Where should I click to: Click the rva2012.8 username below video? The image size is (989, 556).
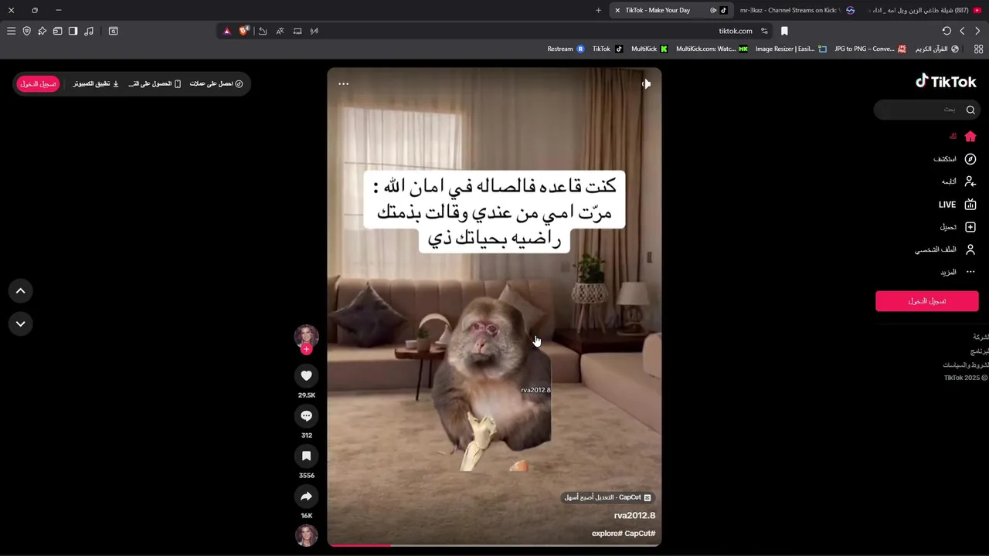coord(634,515)
